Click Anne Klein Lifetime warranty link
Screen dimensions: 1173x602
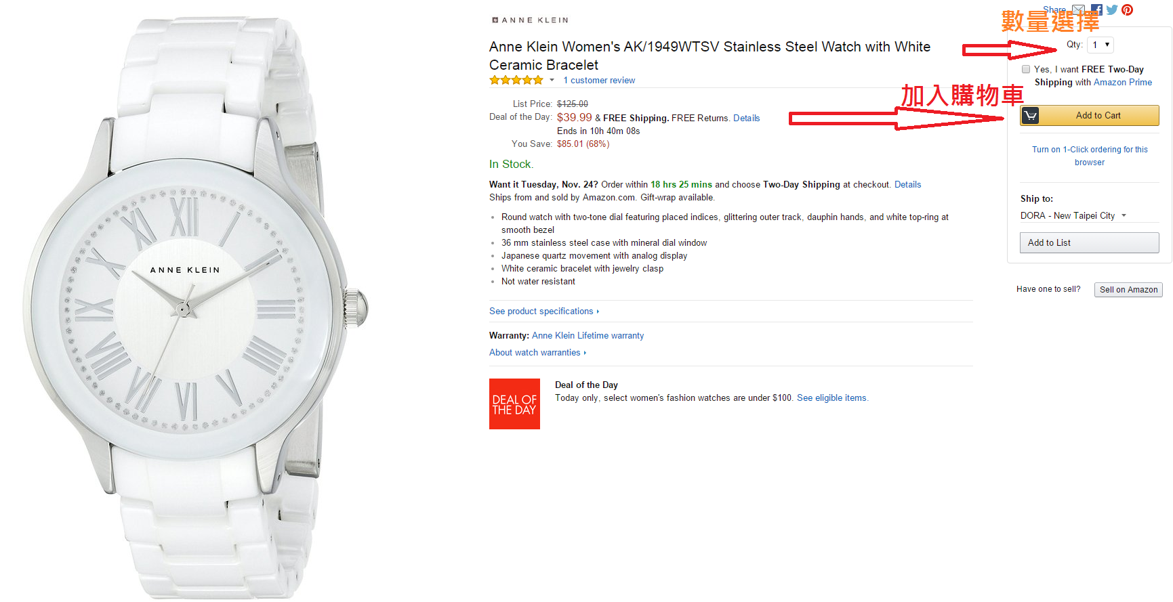point(588,336)
